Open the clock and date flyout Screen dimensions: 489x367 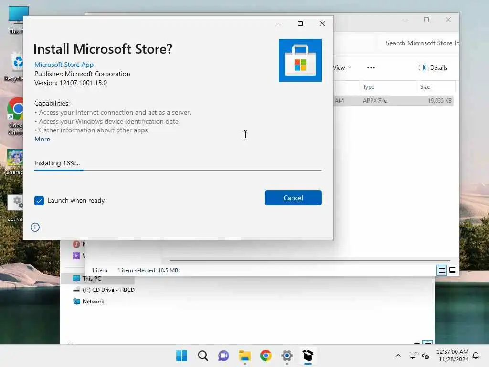(452, 356)
